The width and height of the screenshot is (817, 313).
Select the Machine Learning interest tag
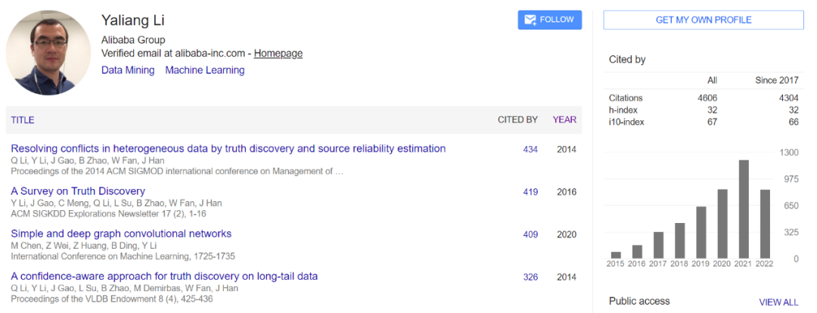[204, 70]
